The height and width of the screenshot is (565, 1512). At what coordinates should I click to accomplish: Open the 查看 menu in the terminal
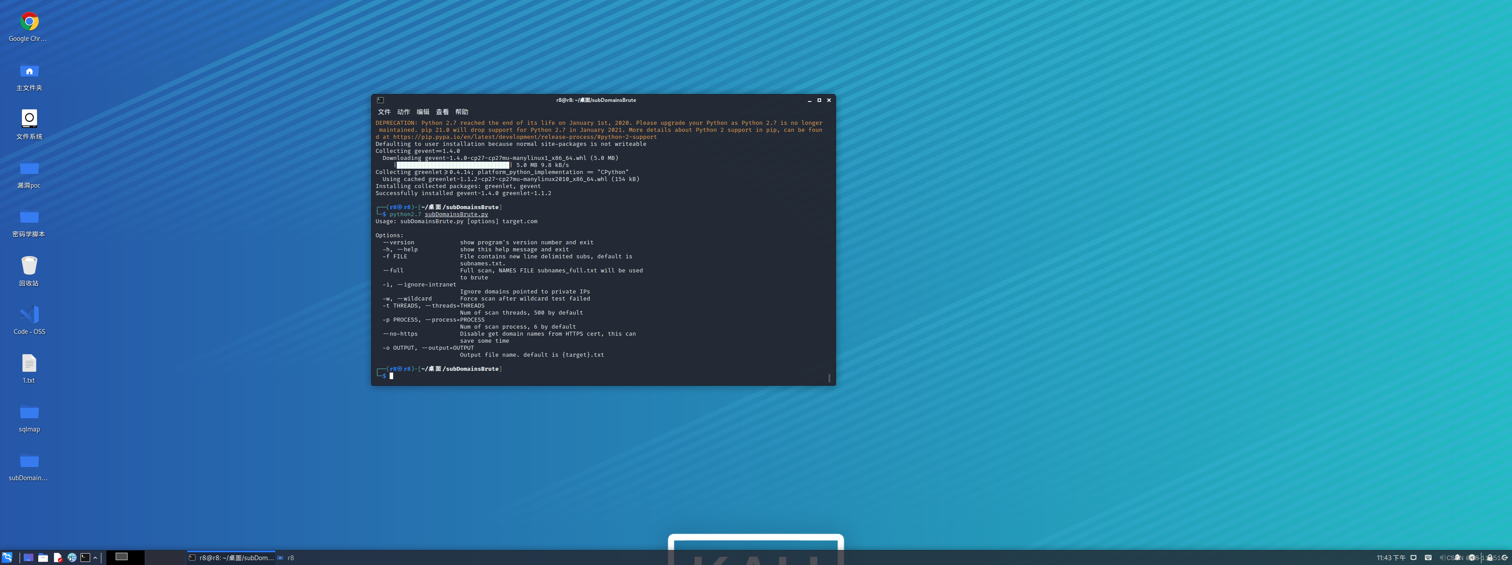442,111
